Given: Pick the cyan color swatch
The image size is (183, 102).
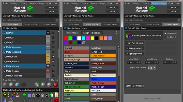Looking at the screenshot, I should click(84, 38).
